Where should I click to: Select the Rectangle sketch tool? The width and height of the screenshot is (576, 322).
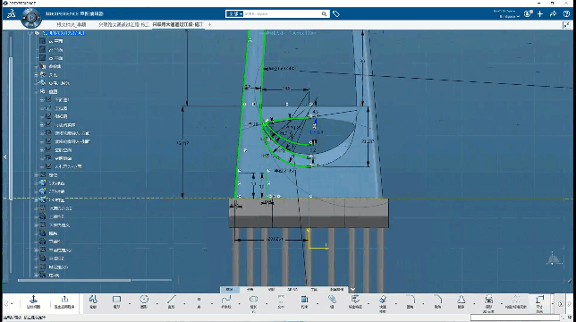click(x=116, y=301)
